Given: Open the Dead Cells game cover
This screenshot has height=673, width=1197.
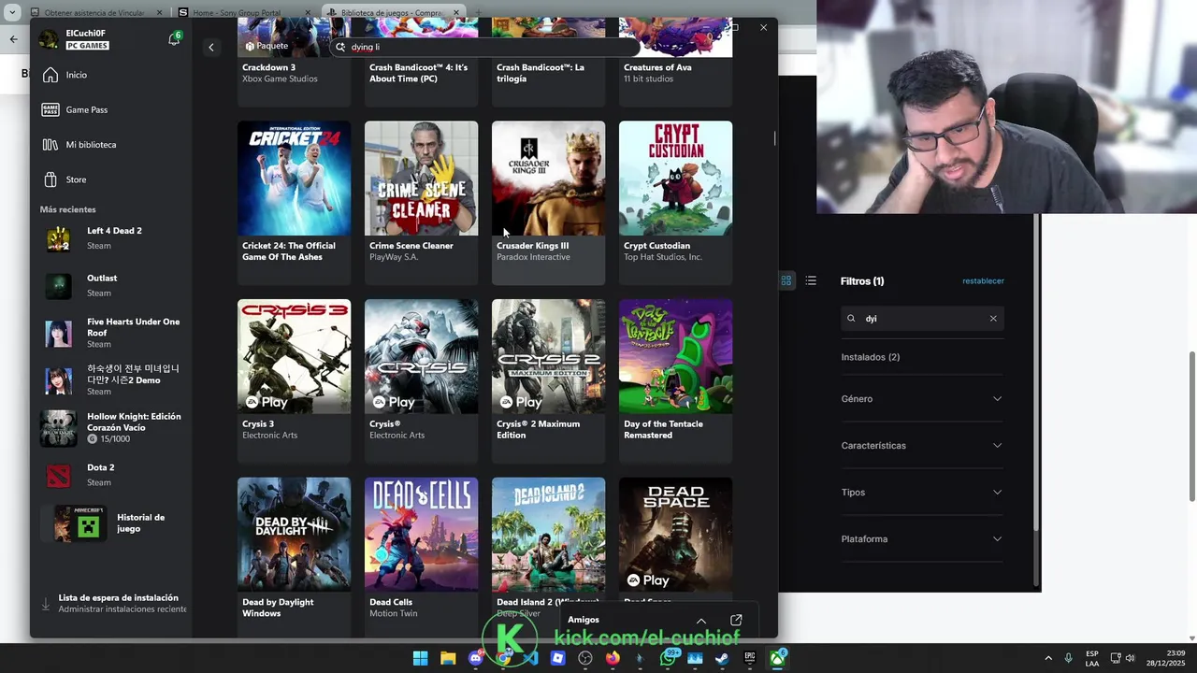Looking at the screenshot, I should point(421,535).
